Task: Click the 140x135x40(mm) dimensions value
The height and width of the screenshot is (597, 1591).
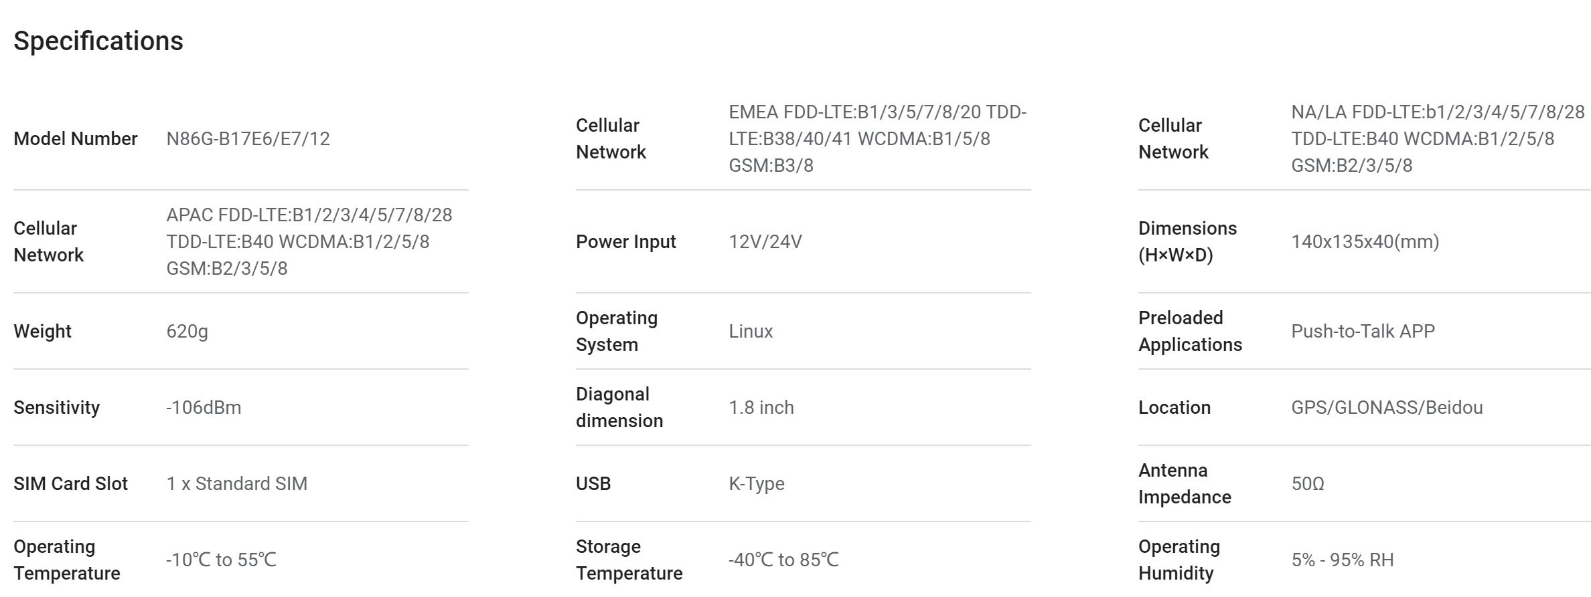Action: tap(1365, 241)
